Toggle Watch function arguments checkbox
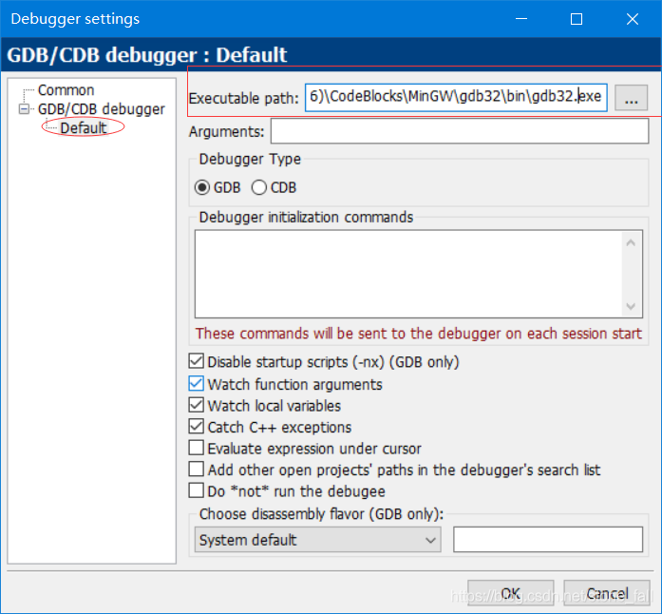The width and height of the screenshot is (662, 614). pos(197,384)
